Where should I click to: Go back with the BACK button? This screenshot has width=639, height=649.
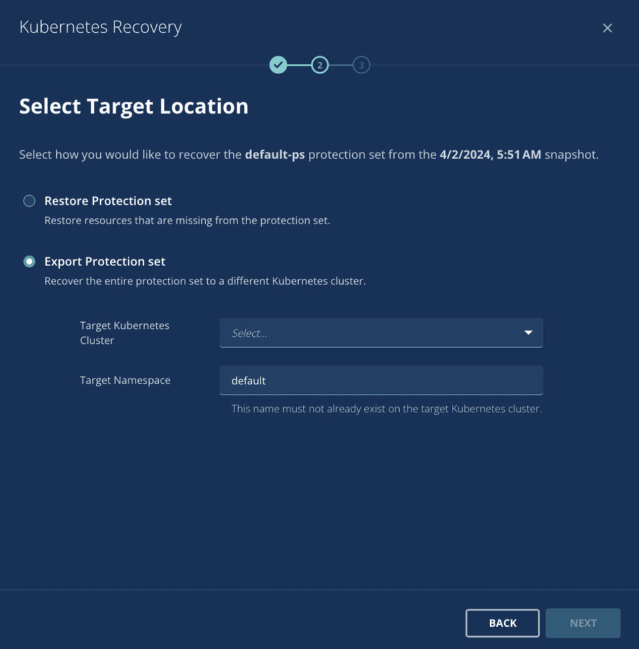(x=502, y=623)
